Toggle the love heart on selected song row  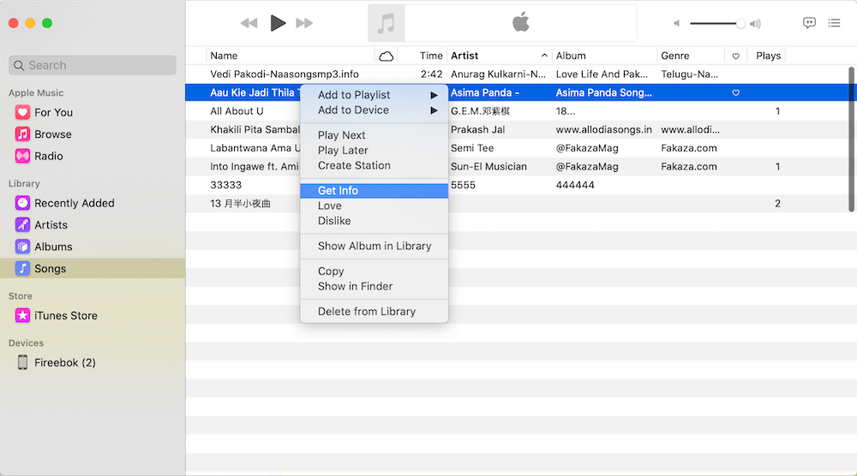point(735,92)
